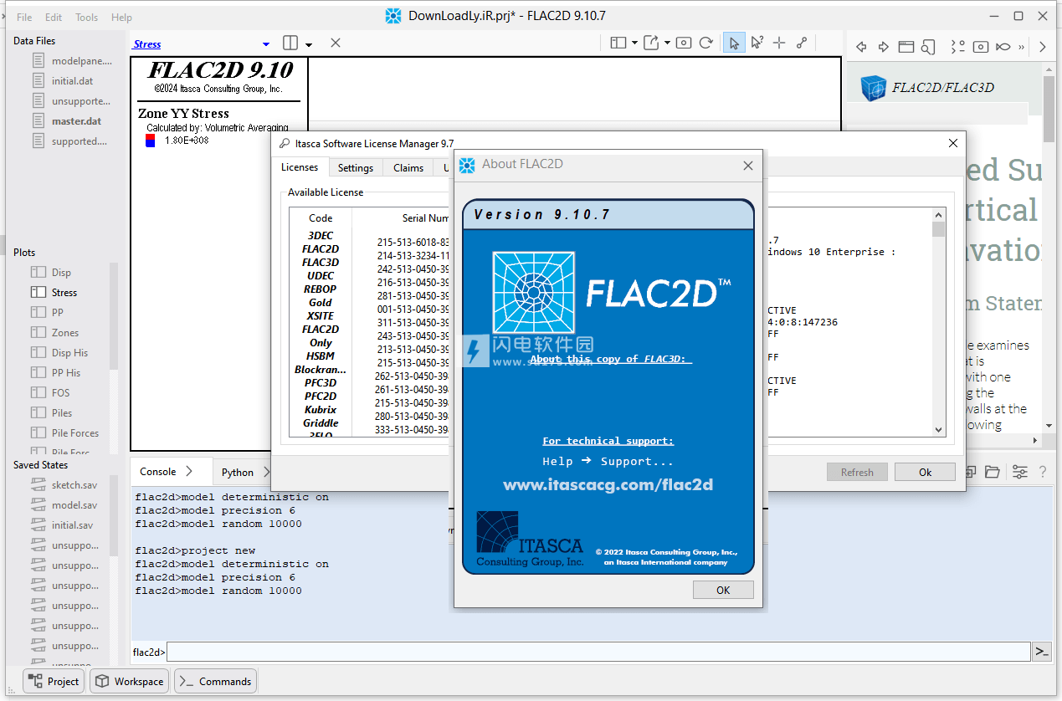This screenshot has height=701, width=1062.
Task: Close the Stress plot pane with X
Action: click(336, 43)
